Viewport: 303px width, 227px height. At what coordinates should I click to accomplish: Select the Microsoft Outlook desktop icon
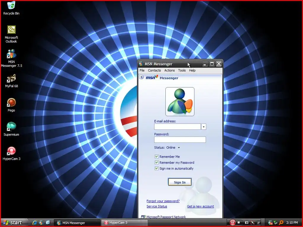tap(11, 34)
